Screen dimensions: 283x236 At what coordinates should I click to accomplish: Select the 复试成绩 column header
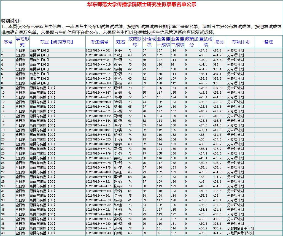(x=206, y=42)
